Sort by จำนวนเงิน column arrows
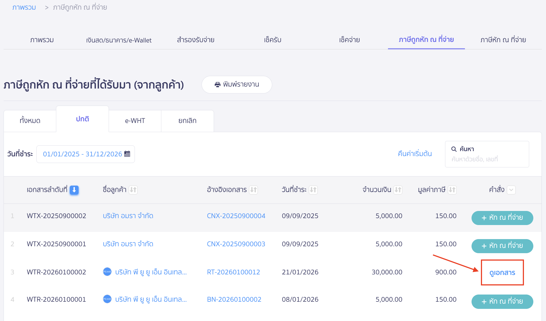The height and width of the screenshot is (321, 546). click(x=398, y=190)
